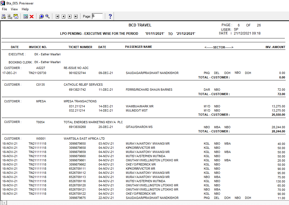Click report timestamp 21/12/2021 09:18

pyautogui.click(x=247, y=33)
